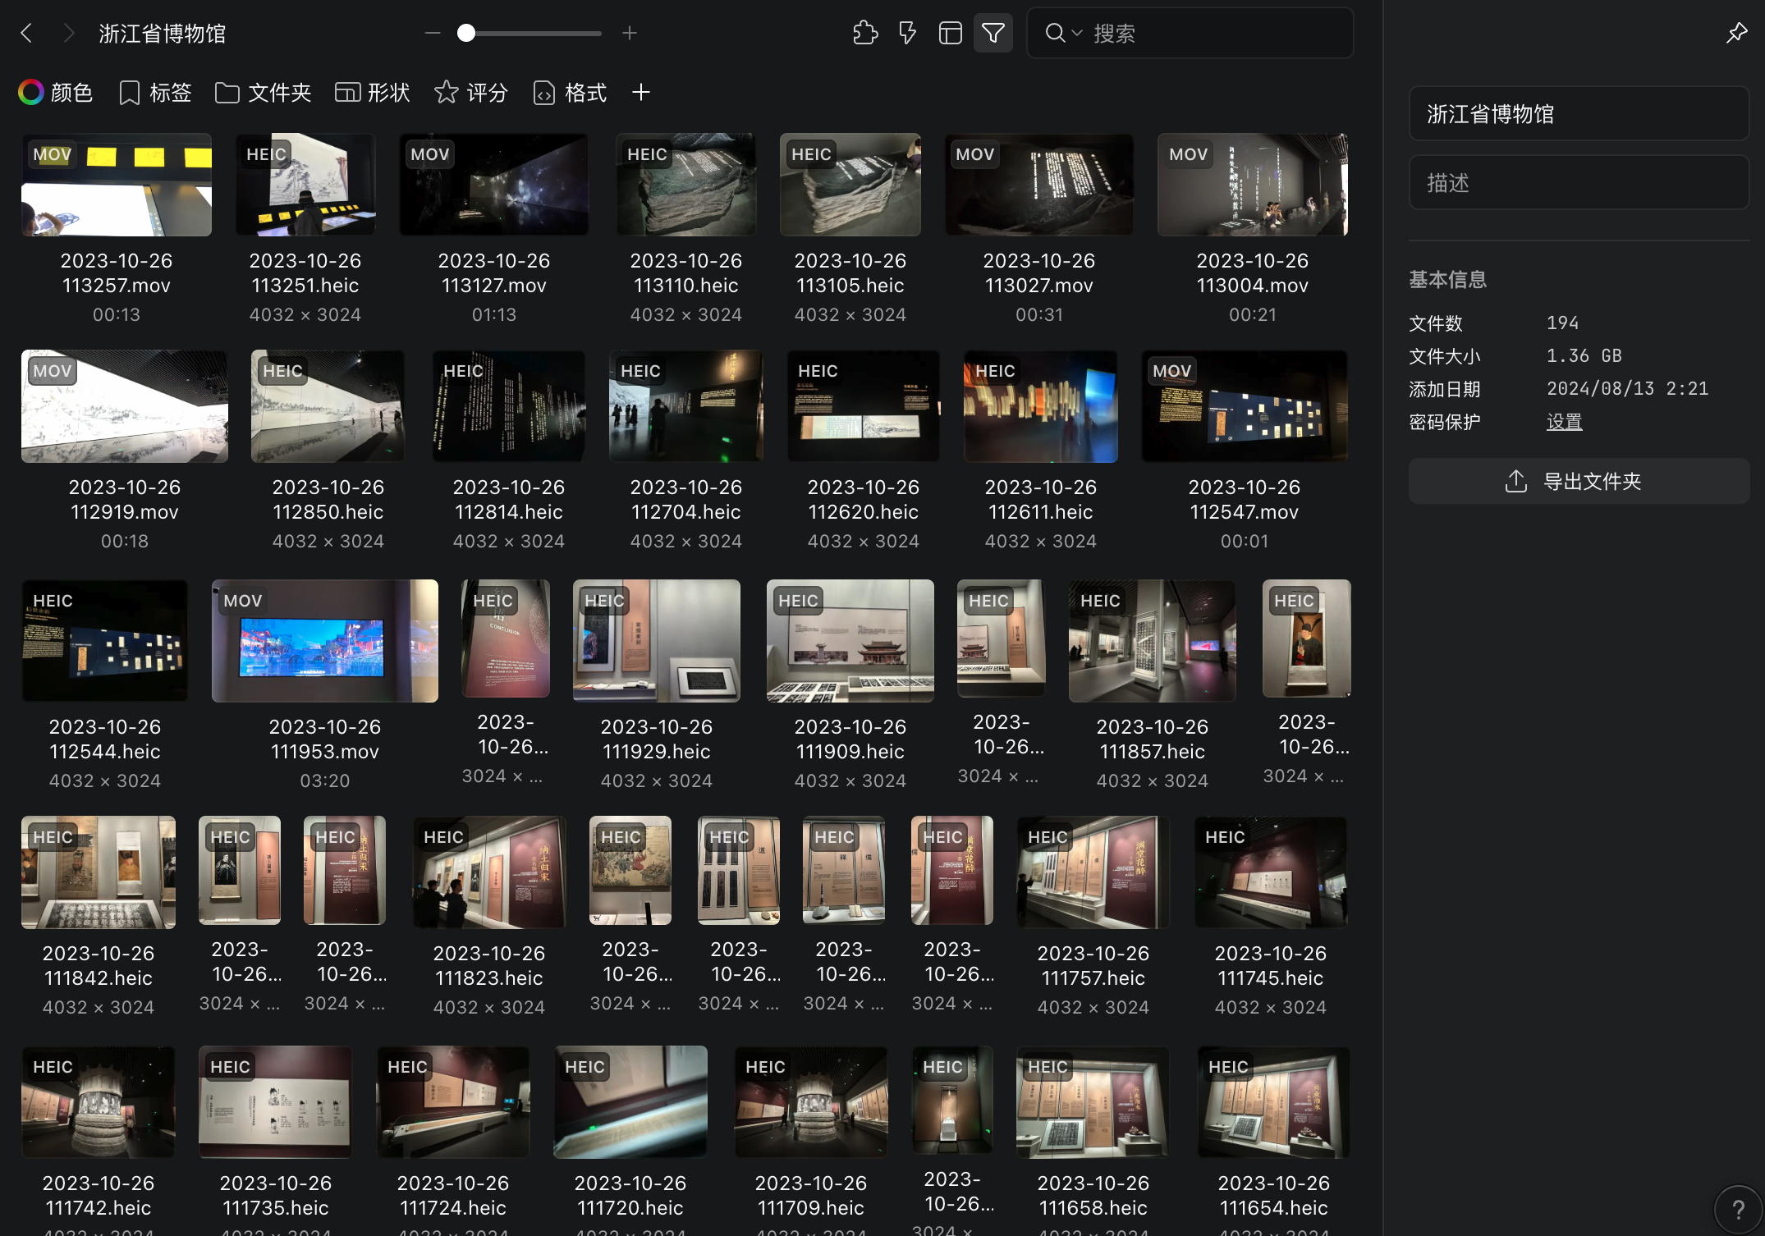Expand the search scope dropdown chevron
This screenshot has height=1236, width=1765.
[1076, 33]
